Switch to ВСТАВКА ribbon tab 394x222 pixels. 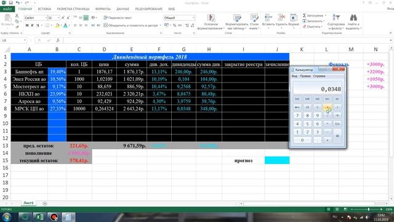coord(44,9)
